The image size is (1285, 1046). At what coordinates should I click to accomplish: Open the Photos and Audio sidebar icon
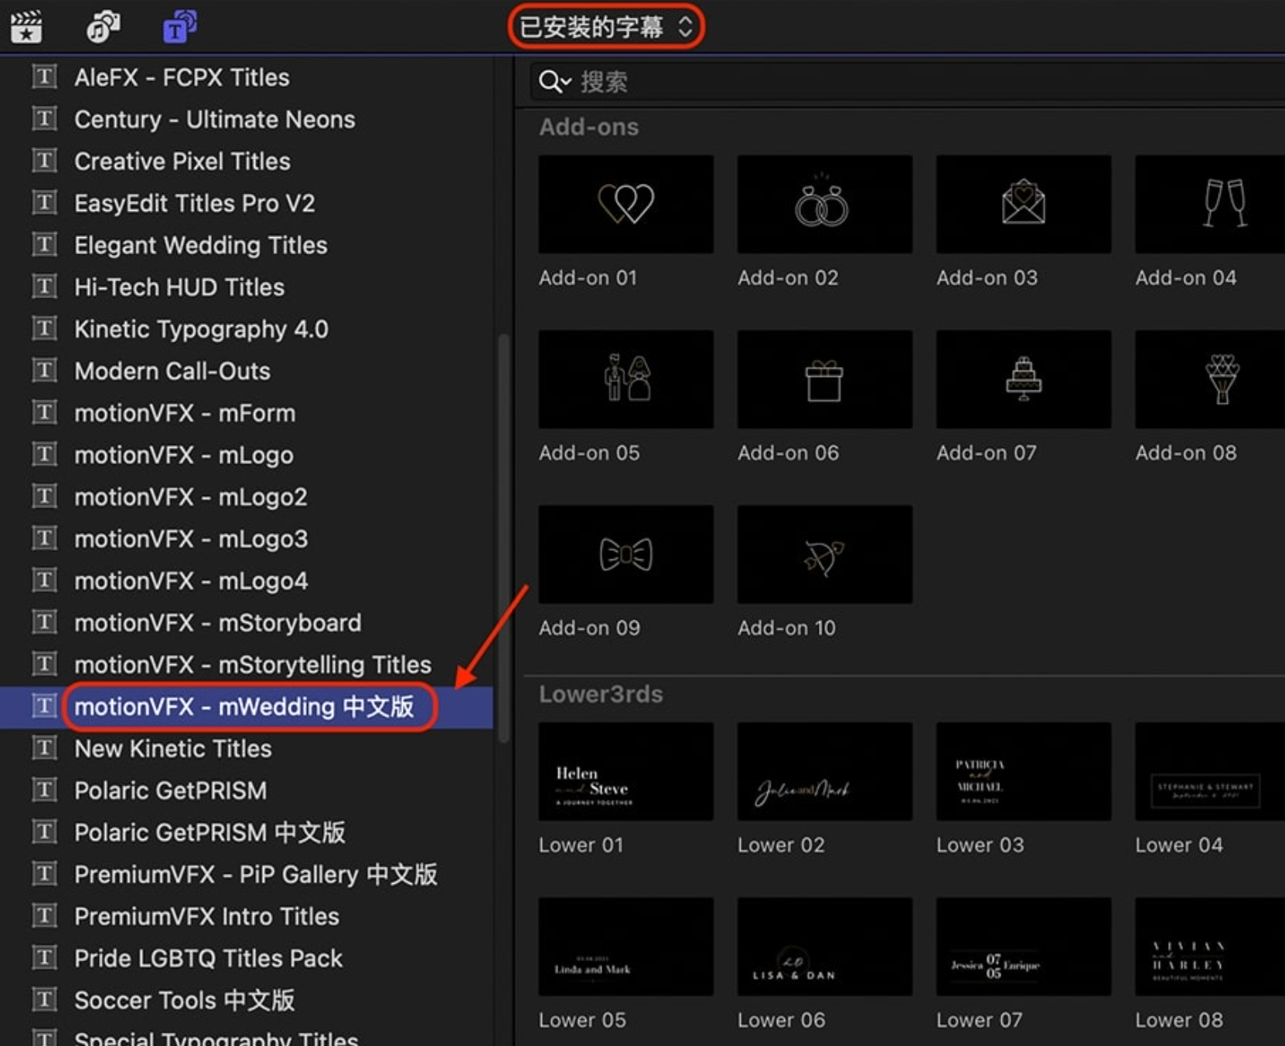pyautogui.click(x=103, y=27)
